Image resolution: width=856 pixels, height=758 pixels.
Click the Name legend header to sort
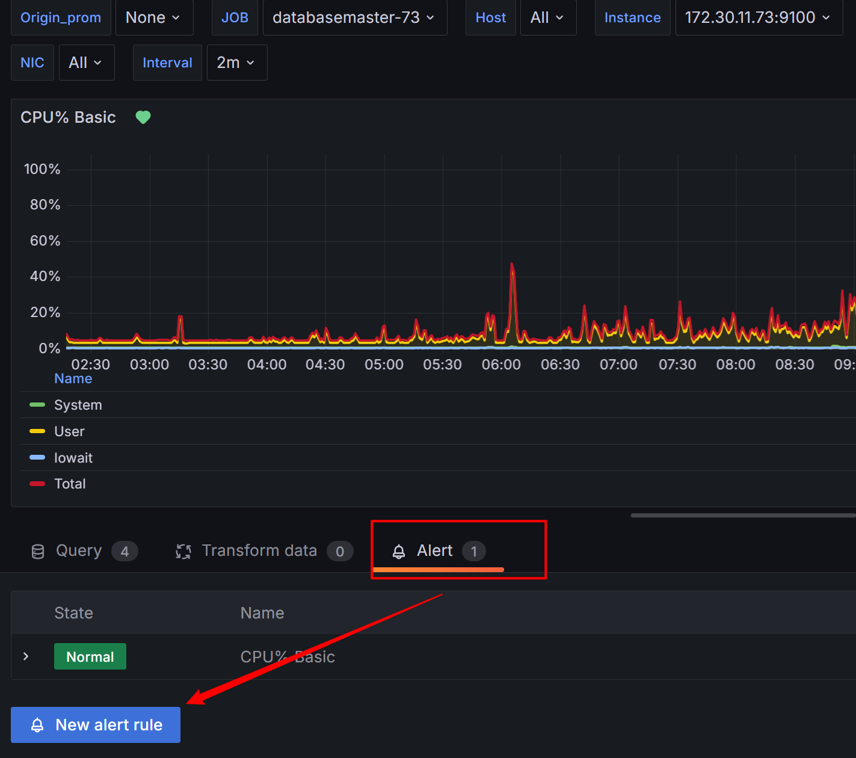click(73, 378)
